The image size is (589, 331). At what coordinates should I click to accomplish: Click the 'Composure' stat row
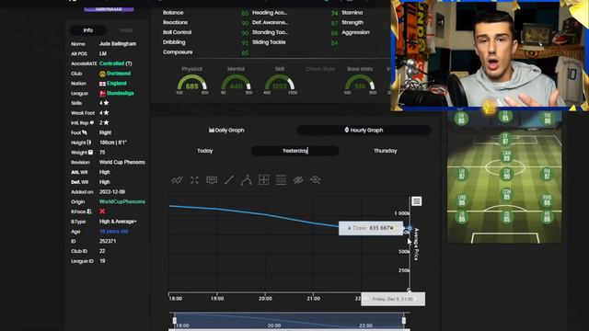point(206,52)
